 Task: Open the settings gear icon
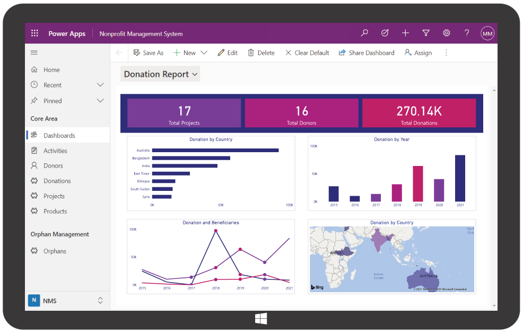point(447,33)
